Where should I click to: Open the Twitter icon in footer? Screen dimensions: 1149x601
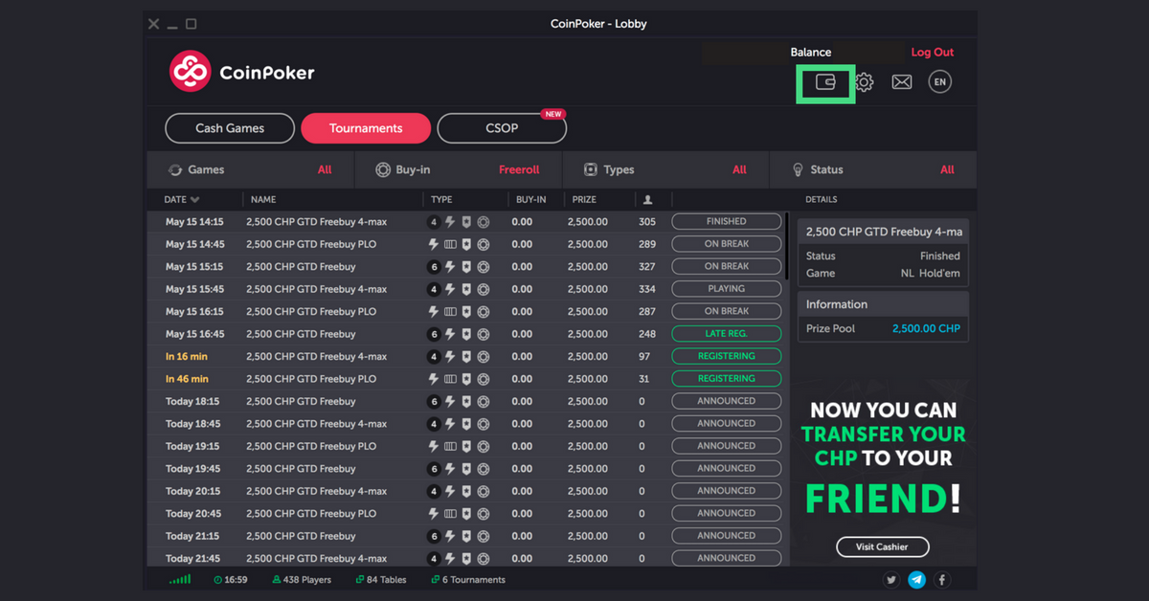(x=891, y=580)
